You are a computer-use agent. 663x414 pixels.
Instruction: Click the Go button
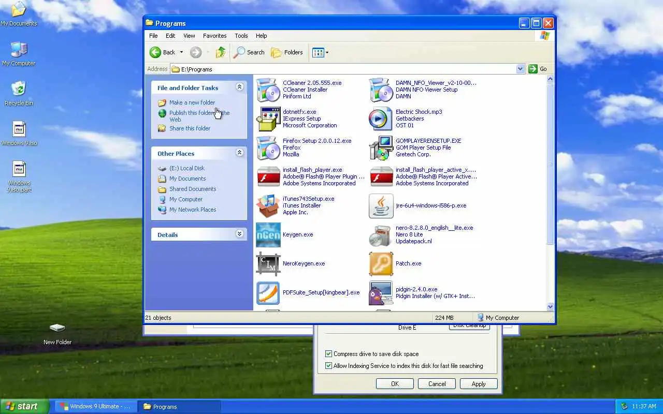coord(538,69)
